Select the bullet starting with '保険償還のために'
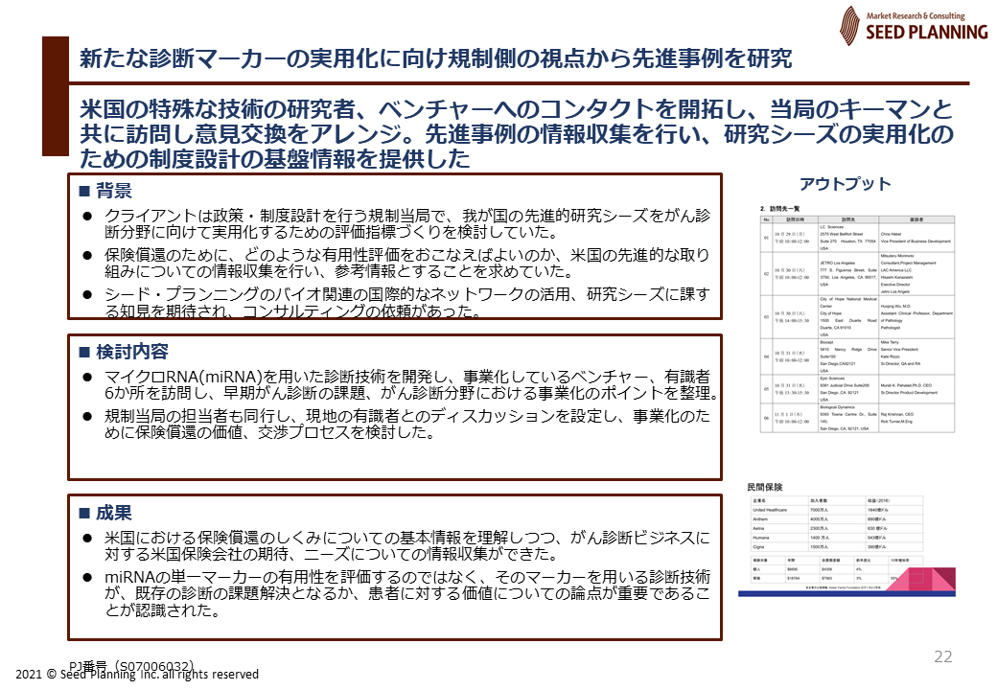The height and width of the screenshot is (690, 997). (x=406, y=263)
